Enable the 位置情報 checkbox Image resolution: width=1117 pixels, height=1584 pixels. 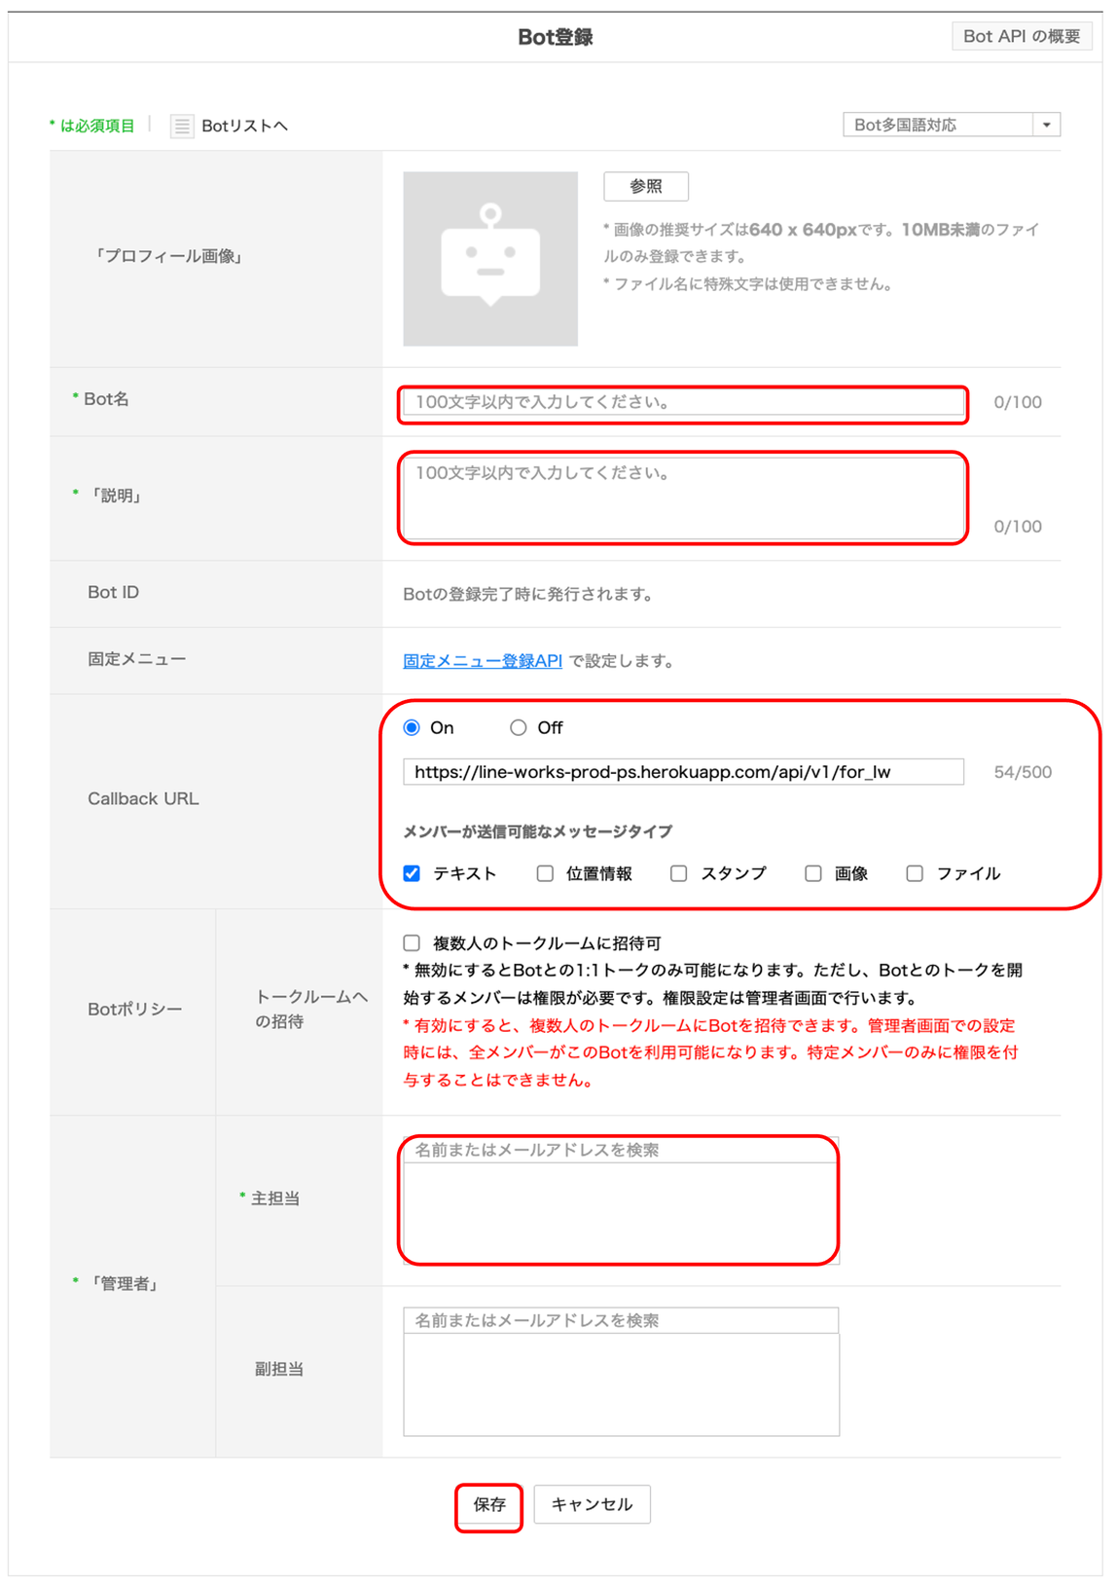click(545, 873)
